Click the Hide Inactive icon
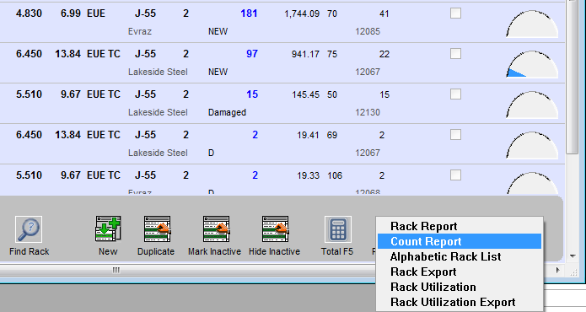 [276, 229]
